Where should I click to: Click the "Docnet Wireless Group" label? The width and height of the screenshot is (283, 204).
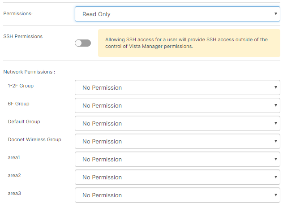[x=34, y=139]
